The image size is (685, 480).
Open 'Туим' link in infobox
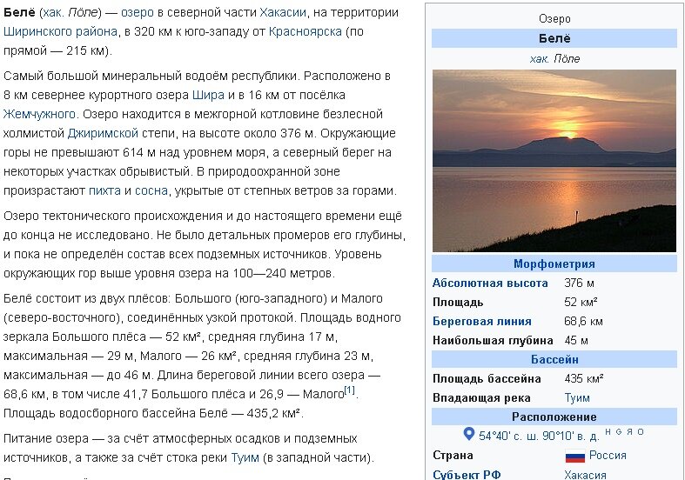[577, 398]
